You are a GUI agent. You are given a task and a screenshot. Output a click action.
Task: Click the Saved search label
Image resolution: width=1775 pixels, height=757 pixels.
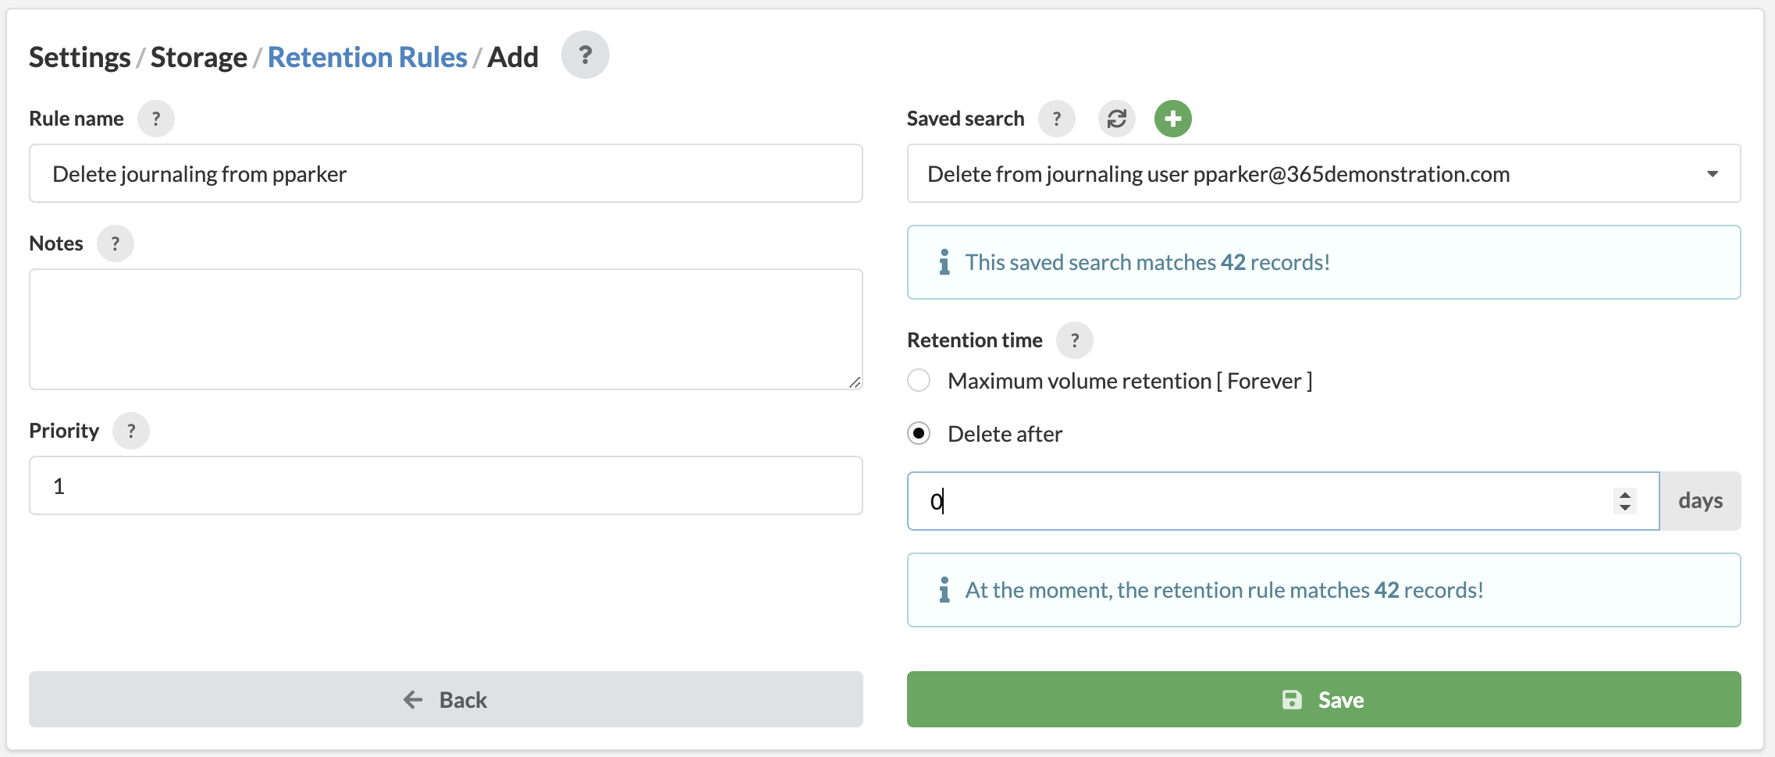pyautogui.click(x=966, y=119)
